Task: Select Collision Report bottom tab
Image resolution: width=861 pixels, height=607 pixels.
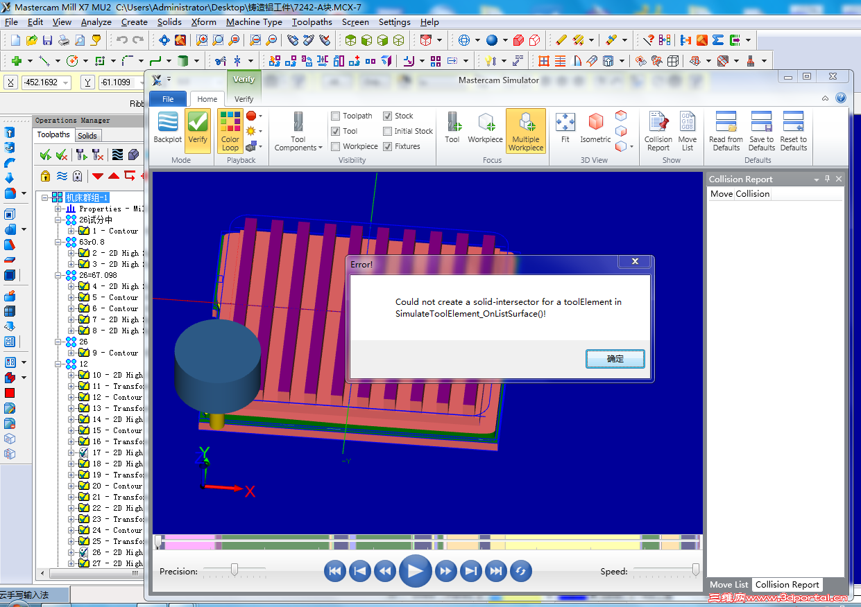Action: click(787, 585)
